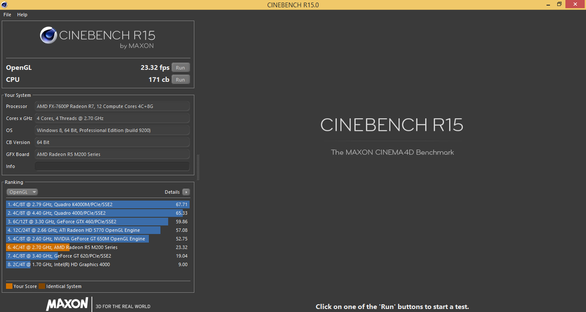The height and width of the screenshot is (312, 586).
Task: Close the Cinebench window
Action: (x=575, y=4)
